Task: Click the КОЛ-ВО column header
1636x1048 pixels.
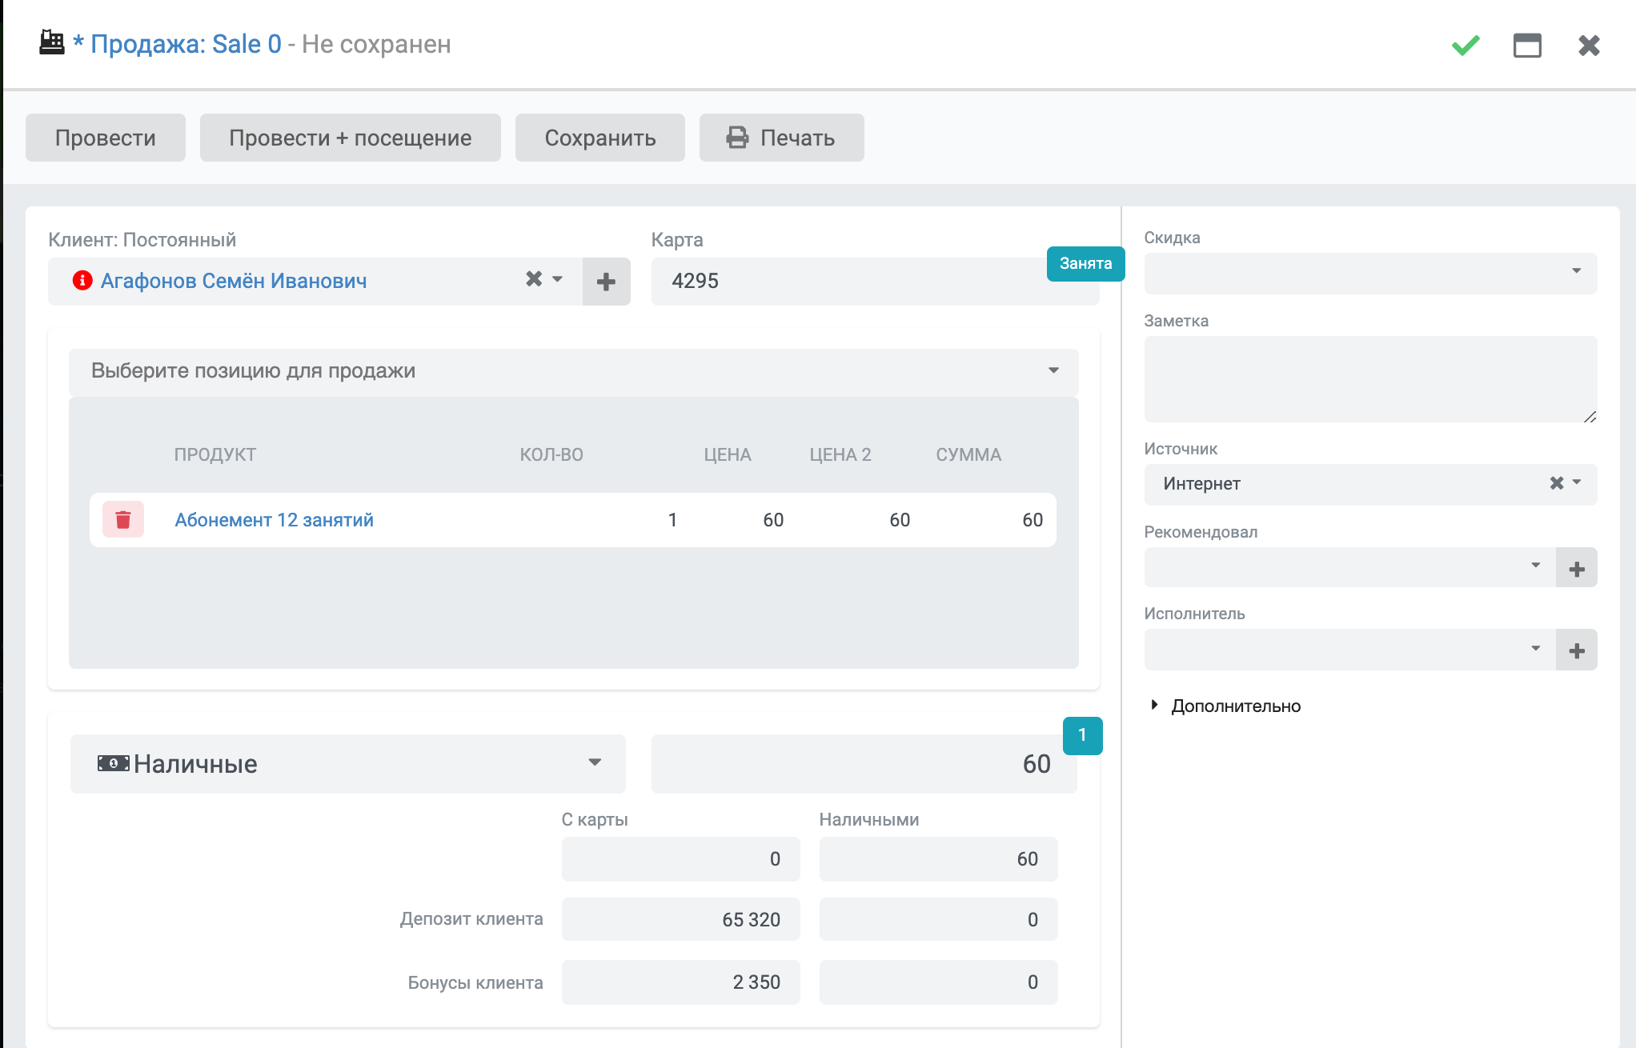Action: coord(551,454)
